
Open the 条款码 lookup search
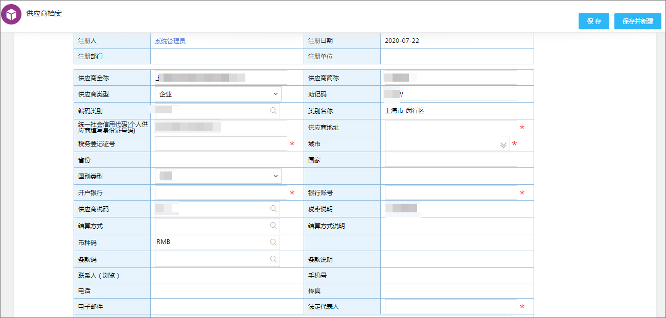(273, 258)
